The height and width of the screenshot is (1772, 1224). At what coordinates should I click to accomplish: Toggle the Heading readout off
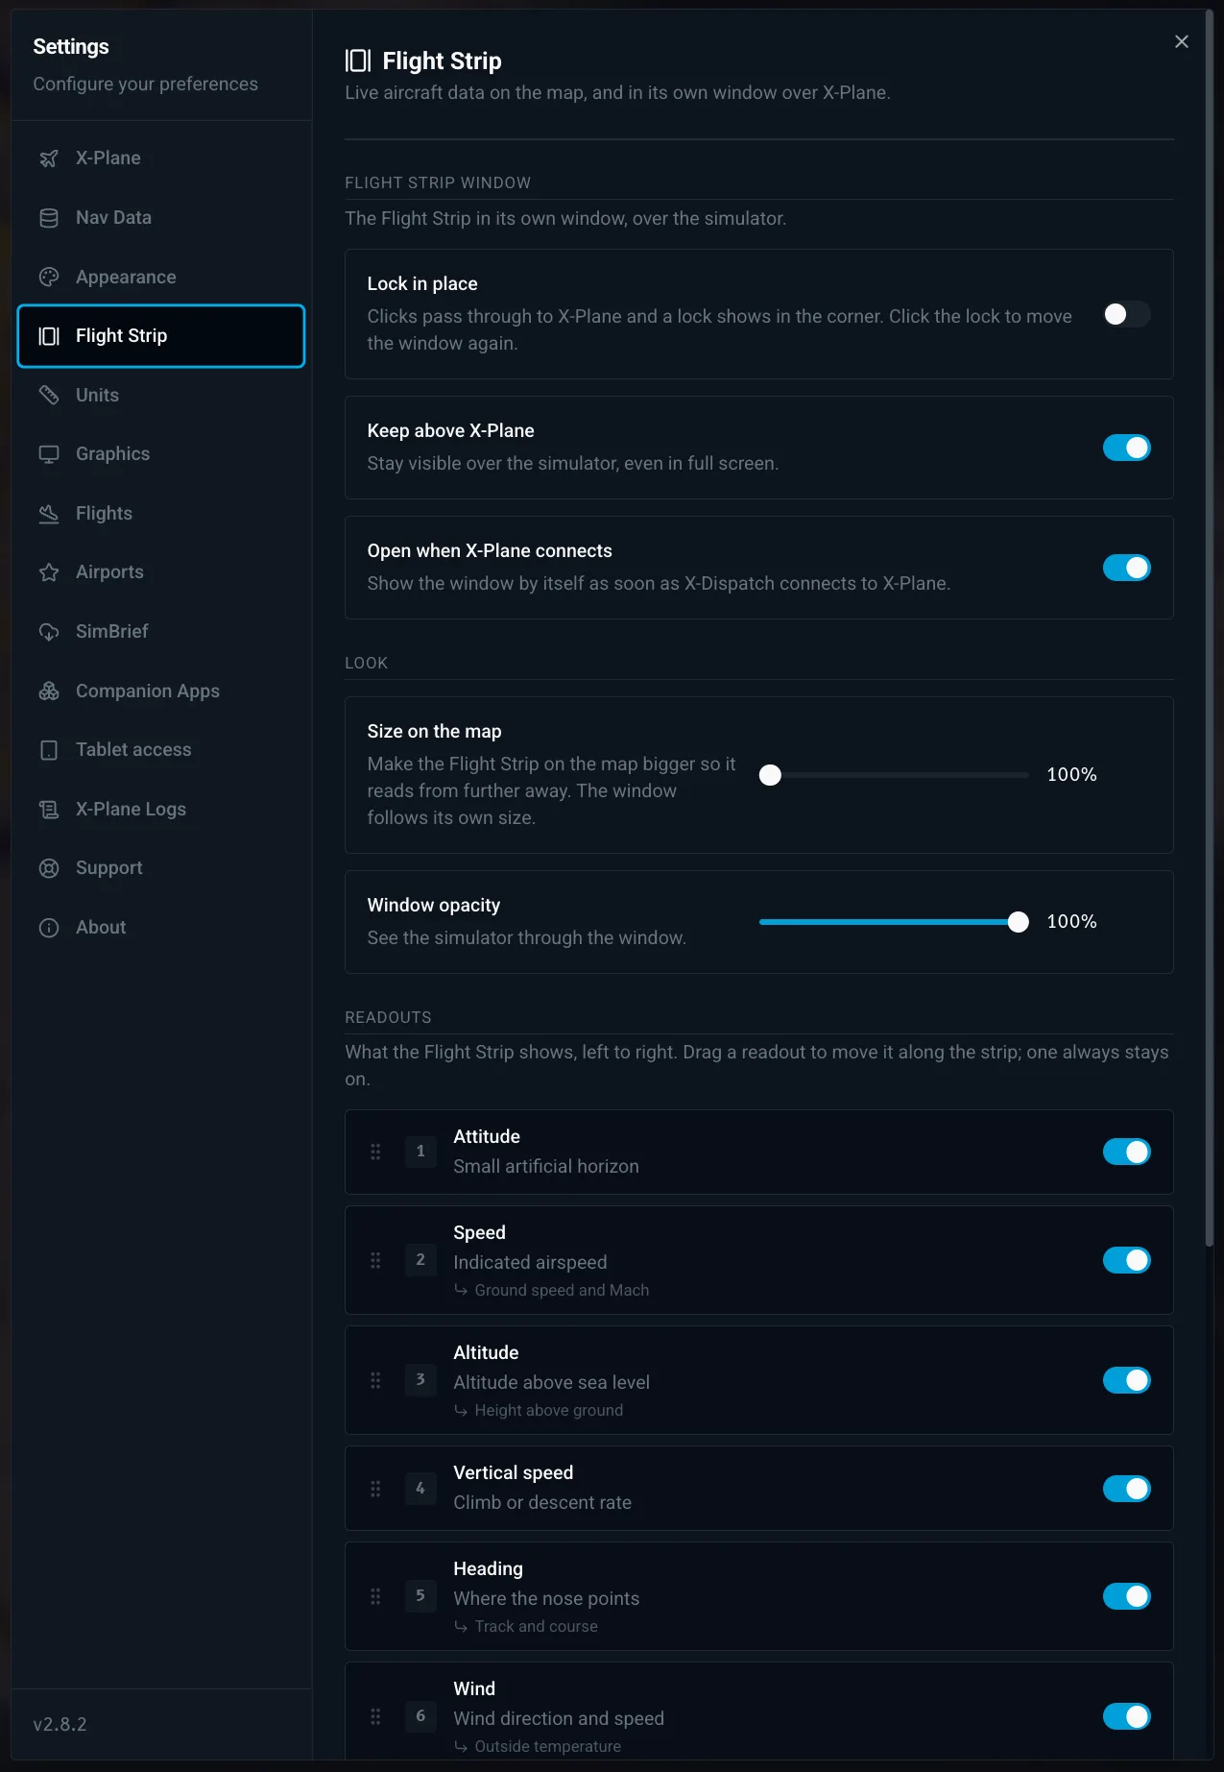click(x=1127, y=1596)
